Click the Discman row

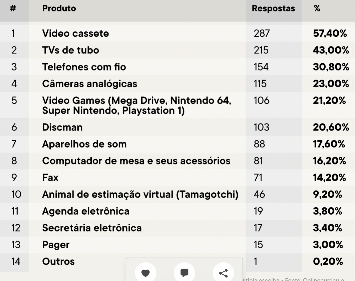[177, 127]
